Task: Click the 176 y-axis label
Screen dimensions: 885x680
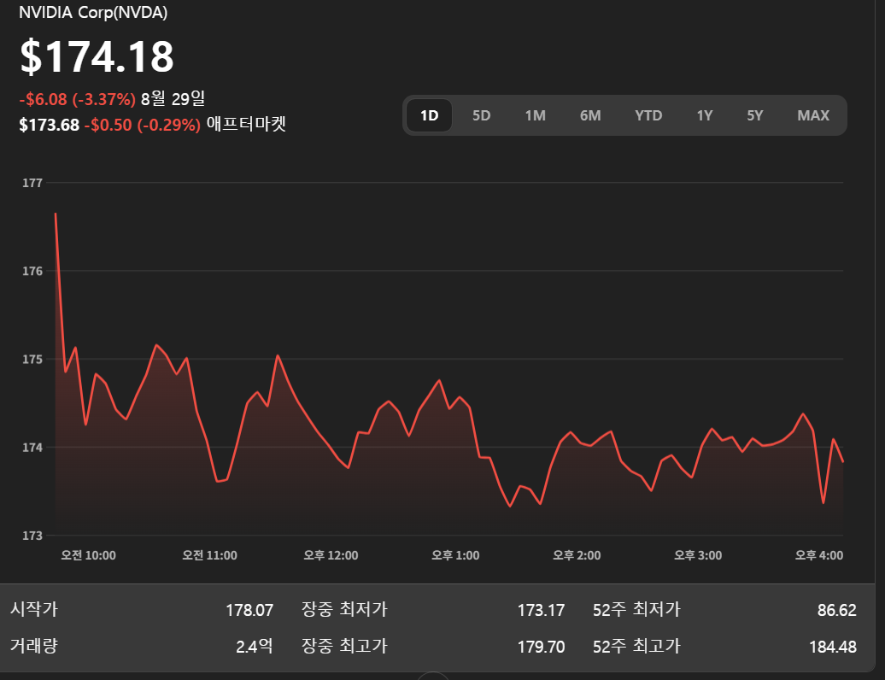Action: pos(32,272)
